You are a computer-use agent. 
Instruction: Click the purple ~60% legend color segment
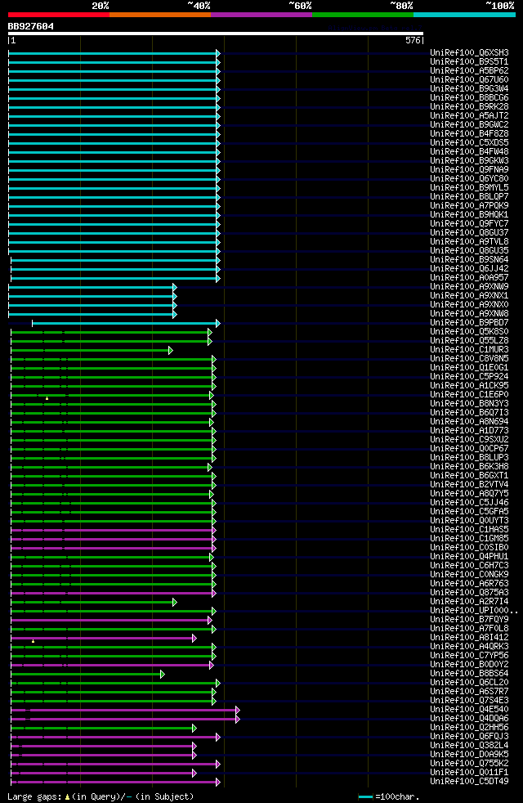(x=261, y=15)
